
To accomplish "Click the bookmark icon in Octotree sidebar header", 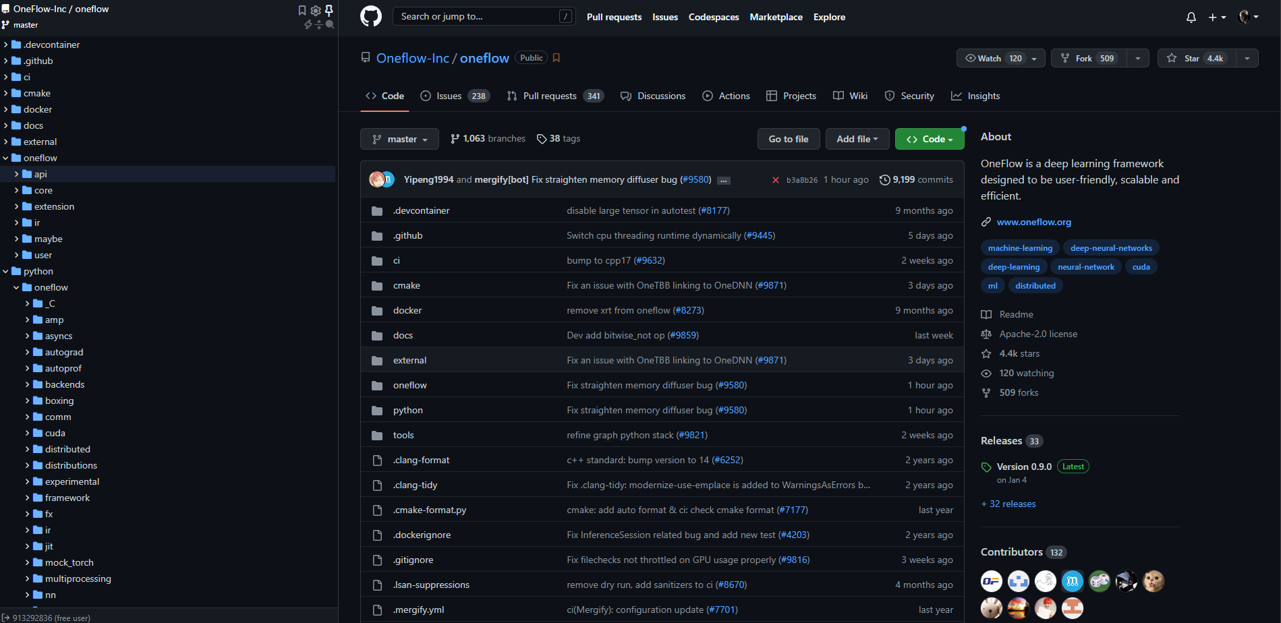I will 302,10.
